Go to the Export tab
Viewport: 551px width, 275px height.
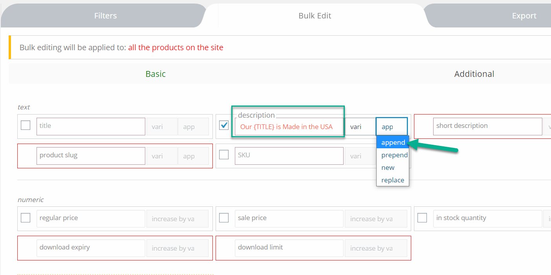coord(524,16)
